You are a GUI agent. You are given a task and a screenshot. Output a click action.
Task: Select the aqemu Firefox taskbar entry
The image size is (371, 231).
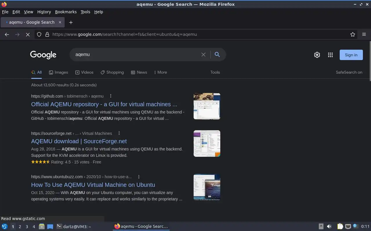point(141,226)
